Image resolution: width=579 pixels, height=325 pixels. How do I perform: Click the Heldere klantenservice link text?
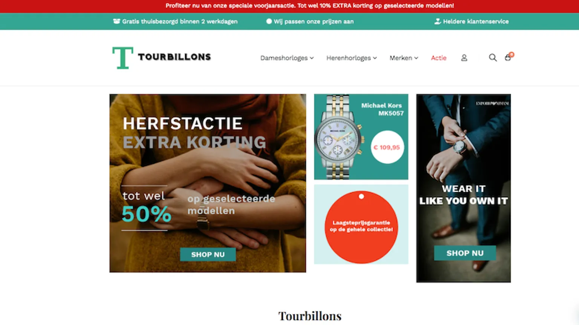point(476,21)
